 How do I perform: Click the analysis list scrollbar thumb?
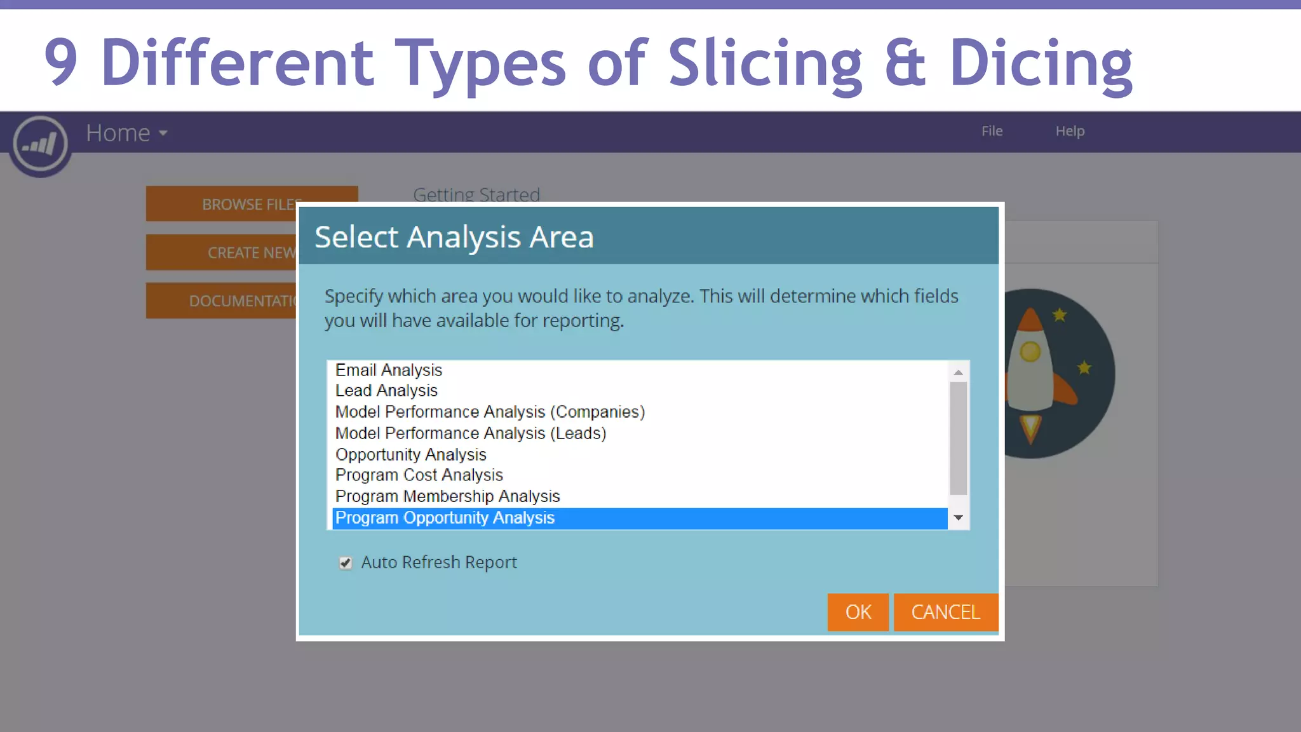[958, 438]
